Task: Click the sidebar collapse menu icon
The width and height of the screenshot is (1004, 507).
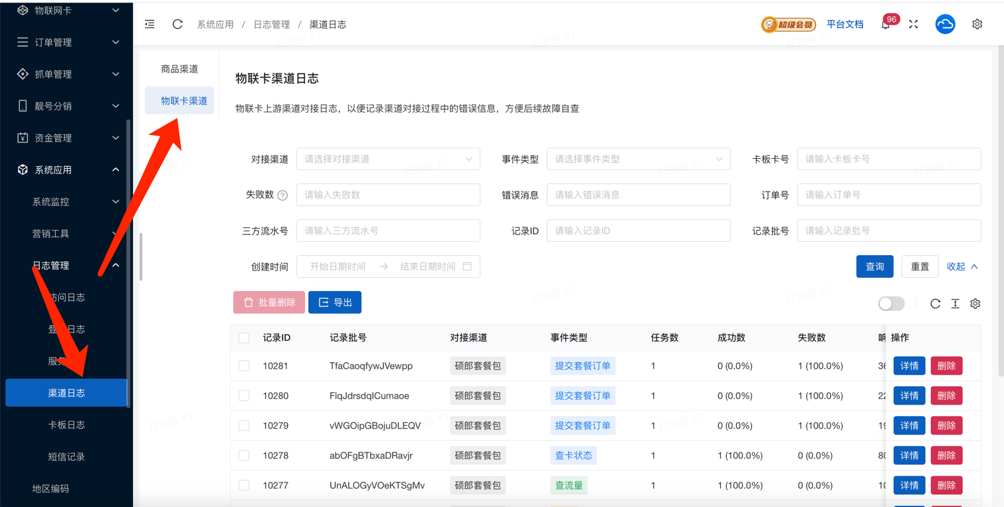Action: click(150, 24)
